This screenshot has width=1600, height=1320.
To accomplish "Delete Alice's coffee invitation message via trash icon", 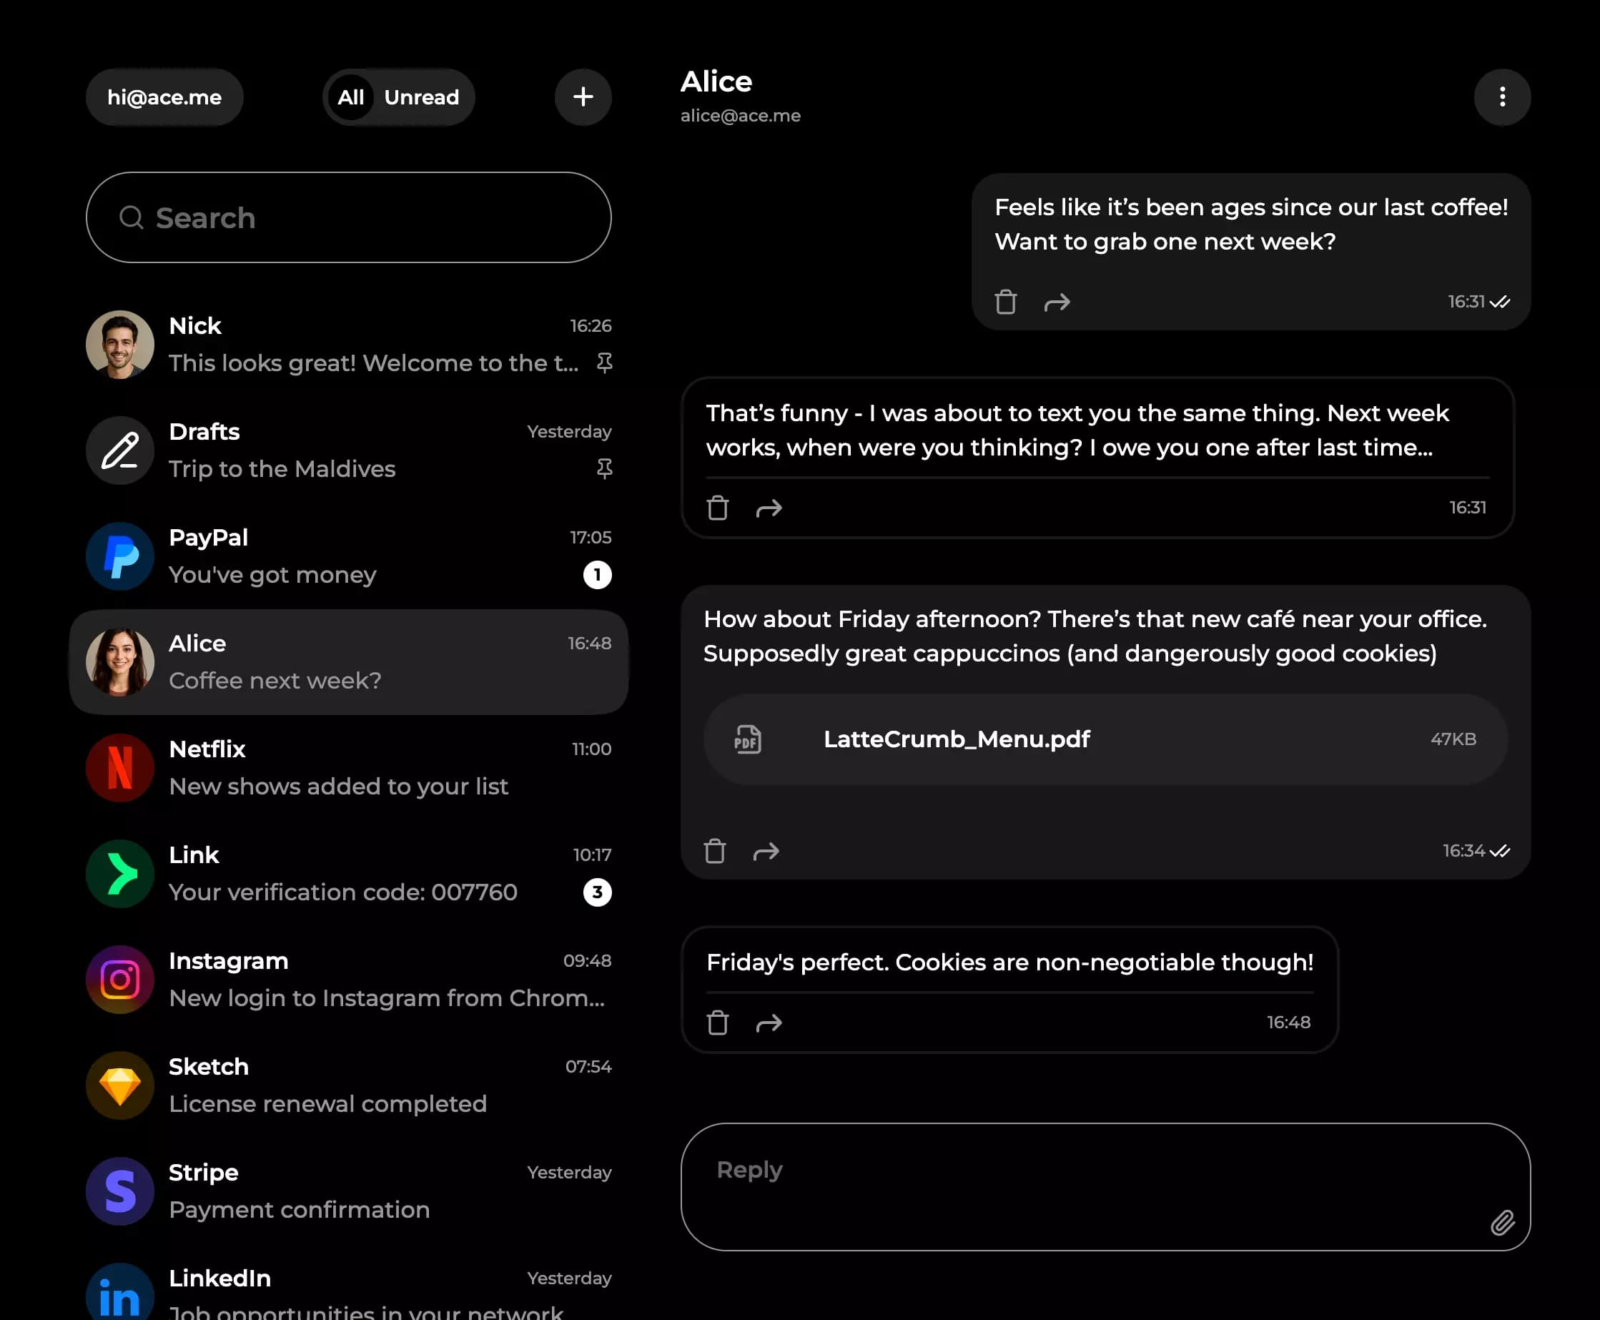I will click(1005, 302).
